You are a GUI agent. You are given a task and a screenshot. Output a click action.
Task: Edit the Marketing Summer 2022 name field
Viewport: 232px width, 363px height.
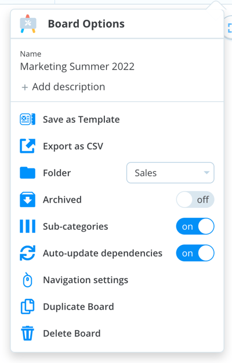(x=77, y=67)
